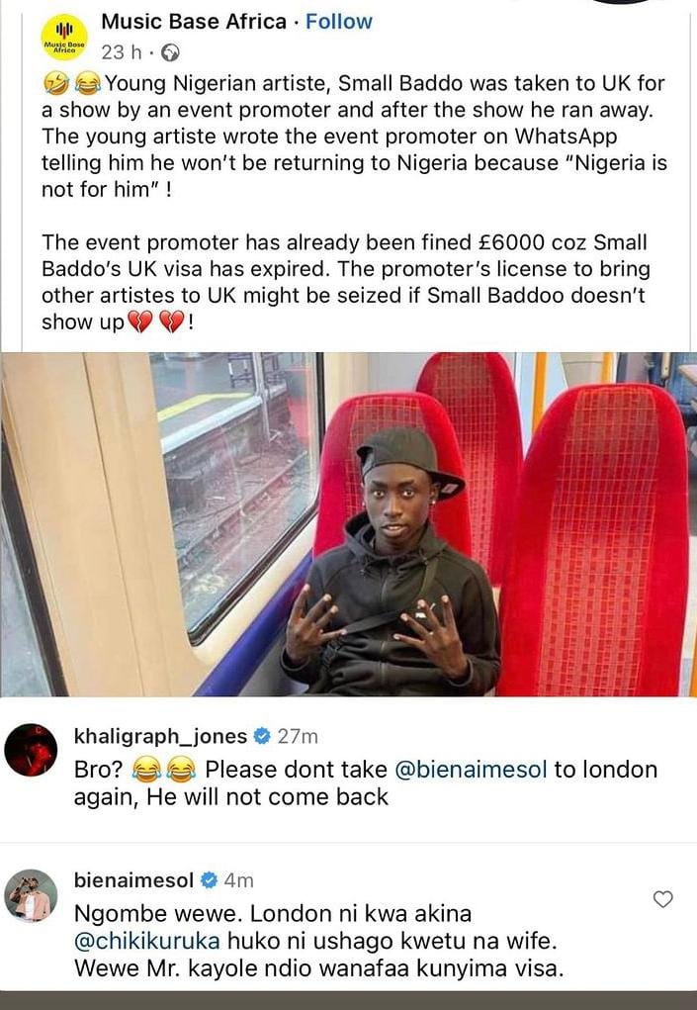Open bienaimesol username

tap(133, 879)
